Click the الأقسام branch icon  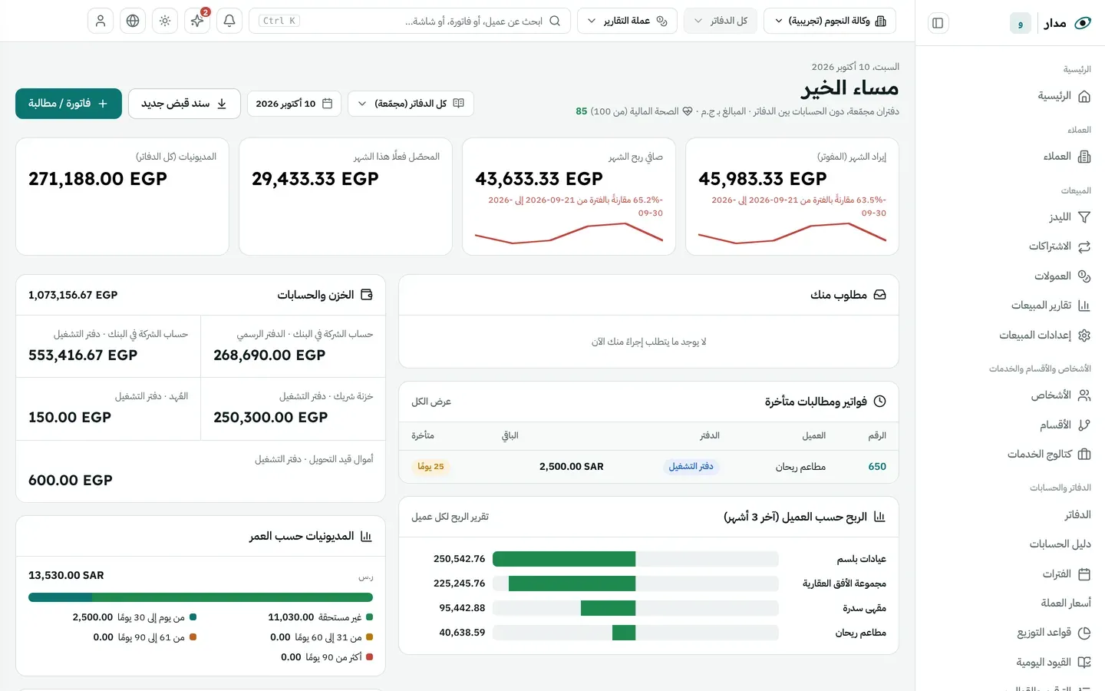pos(1084,425)
